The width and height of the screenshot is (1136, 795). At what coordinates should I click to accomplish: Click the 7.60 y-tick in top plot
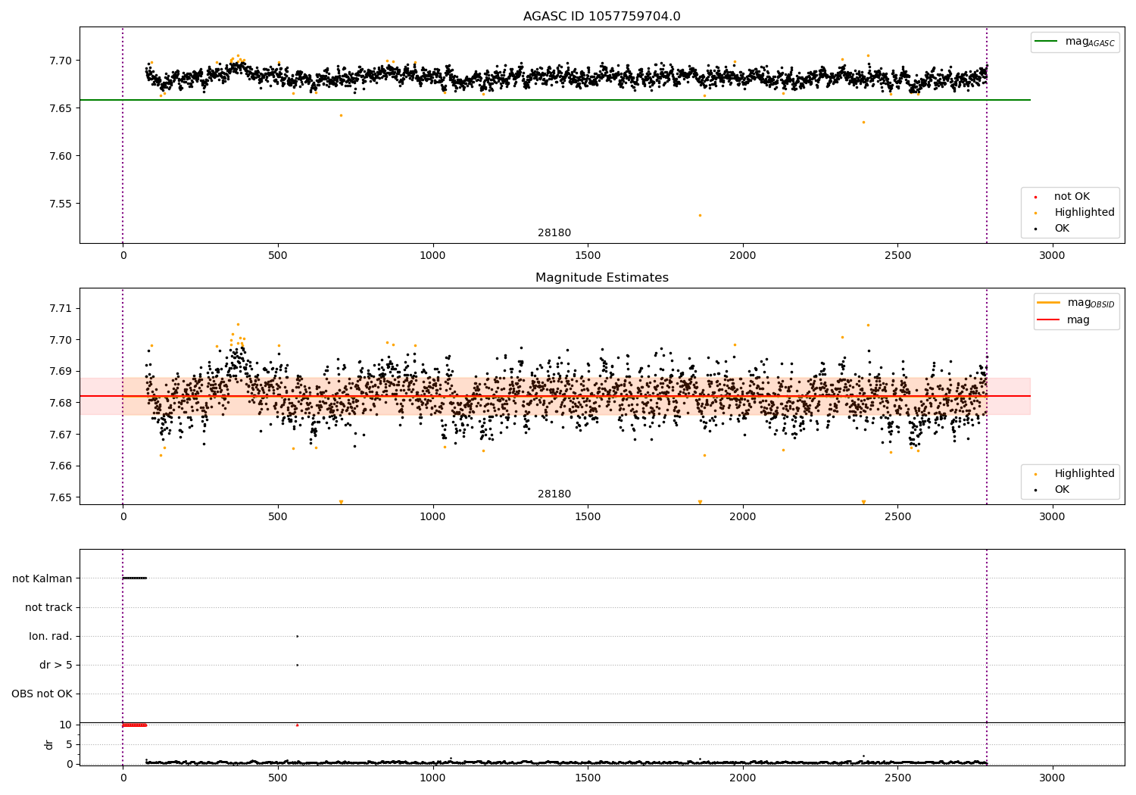60,156
